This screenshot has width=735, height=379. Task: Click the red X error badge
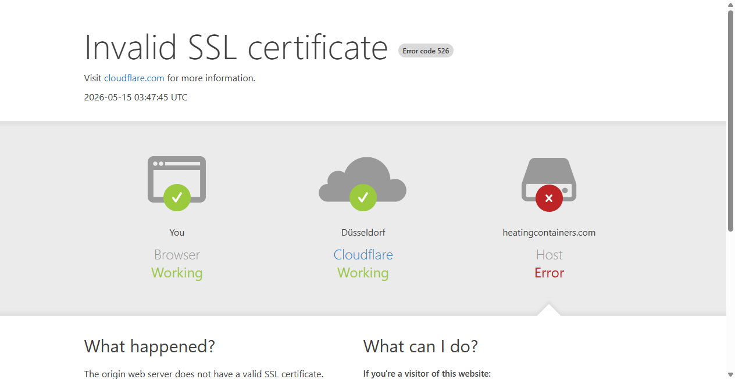[549, 198]
